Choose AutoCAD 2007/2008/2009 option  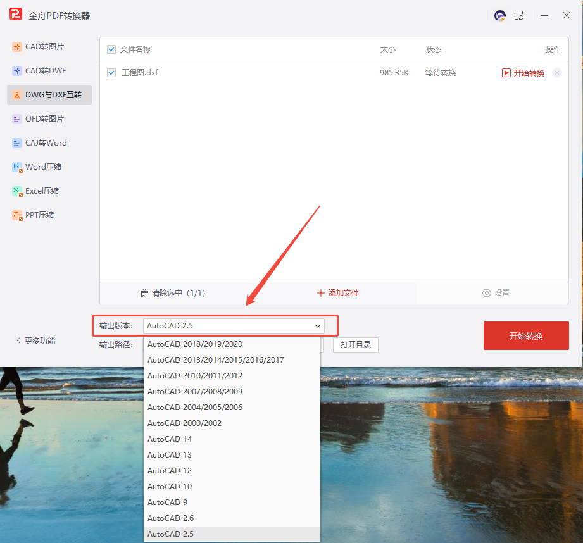(x=232, y=391)
